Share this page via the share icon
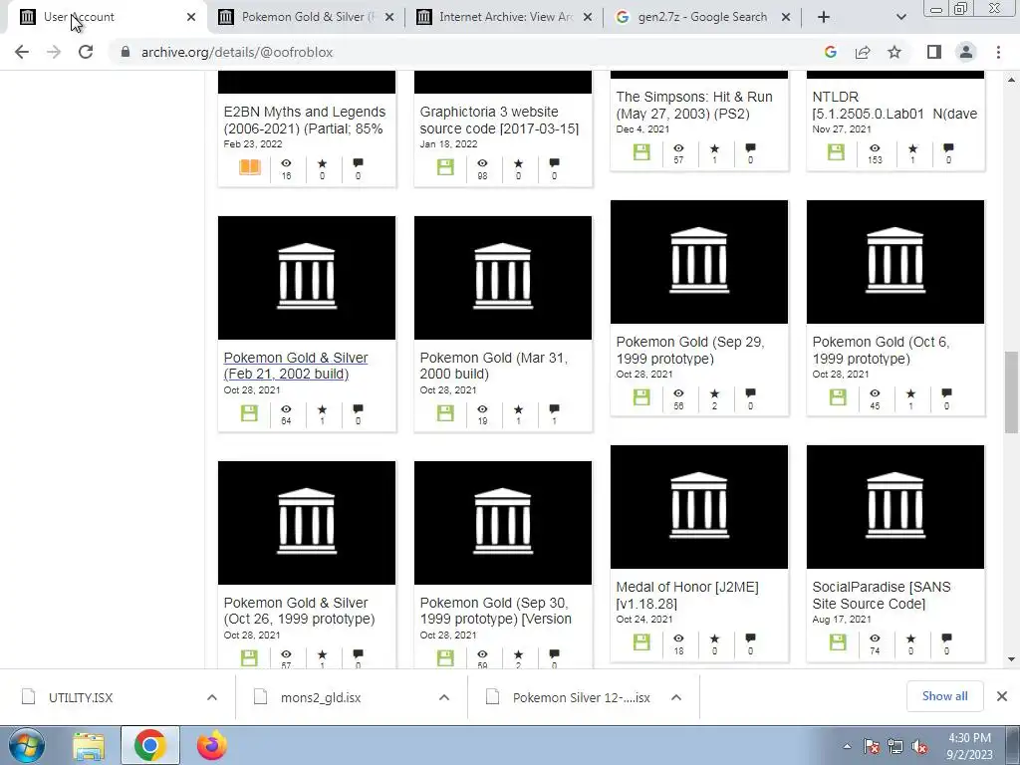 point(863,52)
